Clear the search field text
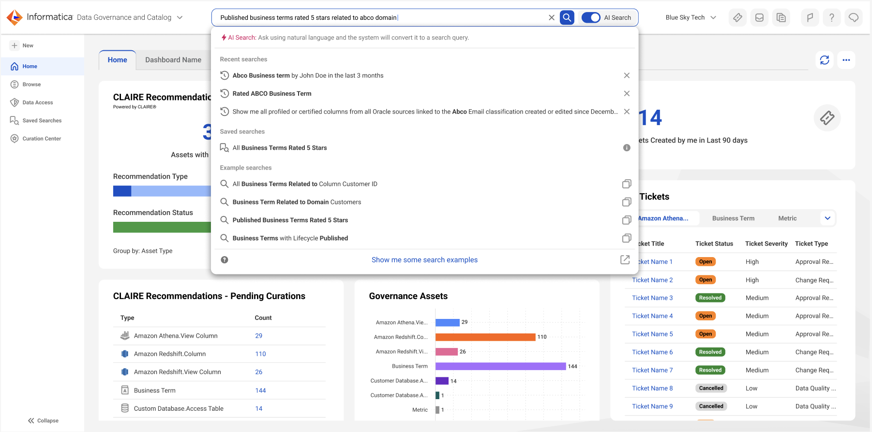This screenshot has height=432, width=872. pyautogui.click(x=551, y=17)
